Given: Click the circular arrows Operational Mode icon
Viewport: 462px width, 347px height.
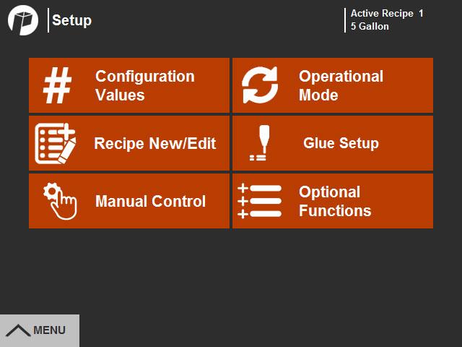Looking at the screenshot, I should pyautogui.click(x=260, y=85).
